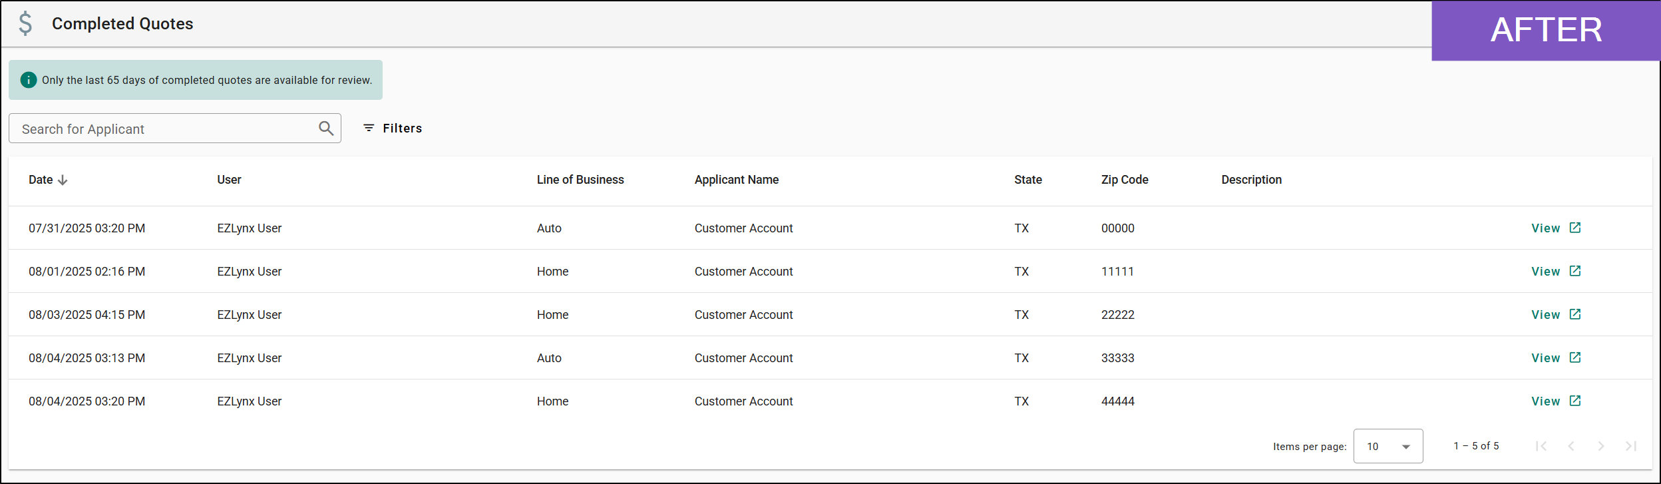Select the 07/31/2025 03:20 PM date cell

click(87, 228)
